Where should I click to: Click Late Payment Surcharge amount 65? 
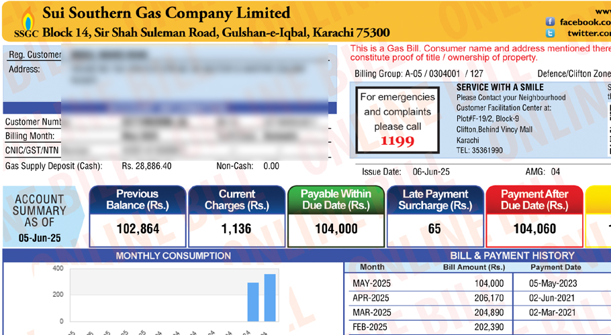coord(434,229)
